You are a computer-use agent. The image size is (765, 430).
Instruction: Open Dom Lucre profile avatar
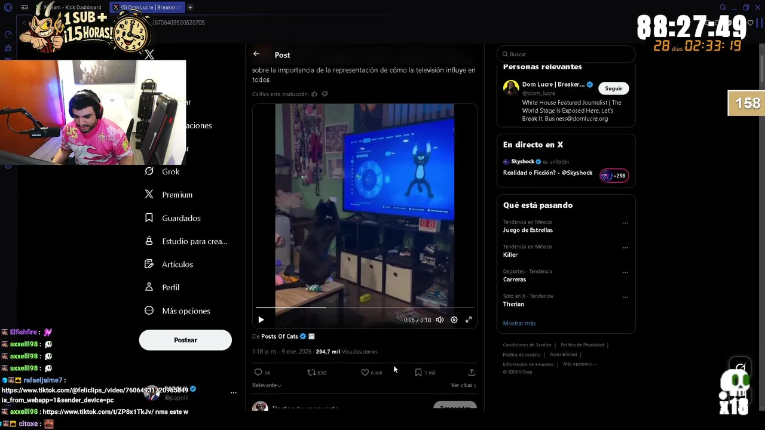pyautogui.click(x=511, y=88)
